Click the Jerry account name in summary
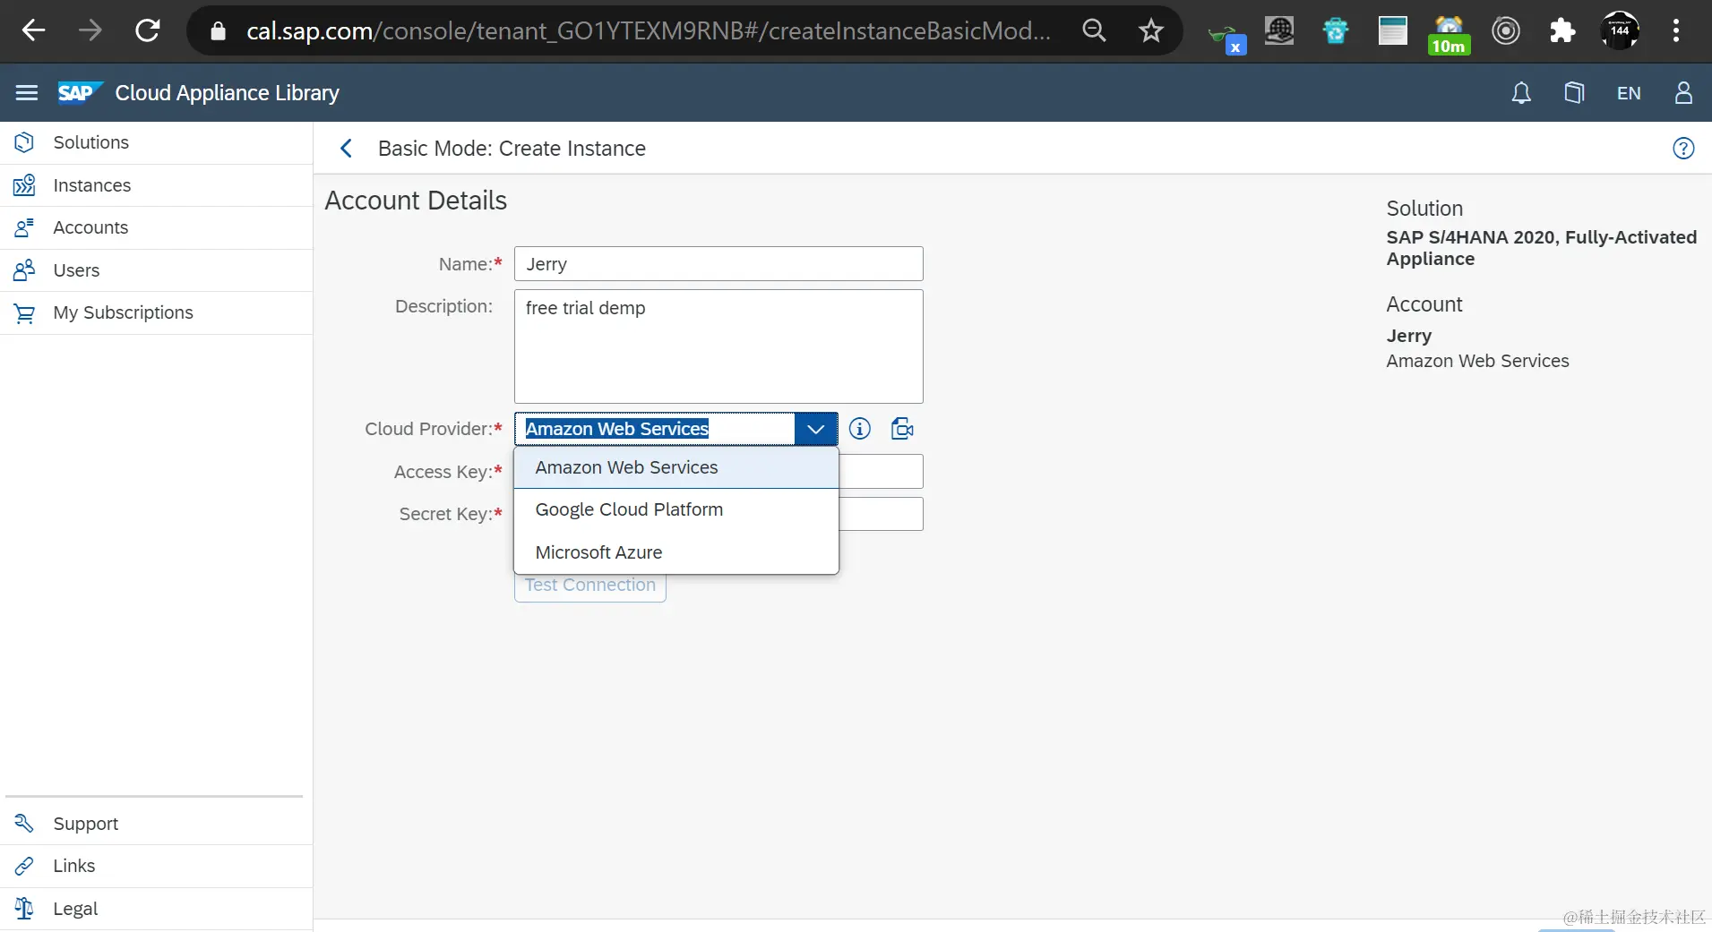This screenshot has height=932, width=1712. tap(1408, 336)
